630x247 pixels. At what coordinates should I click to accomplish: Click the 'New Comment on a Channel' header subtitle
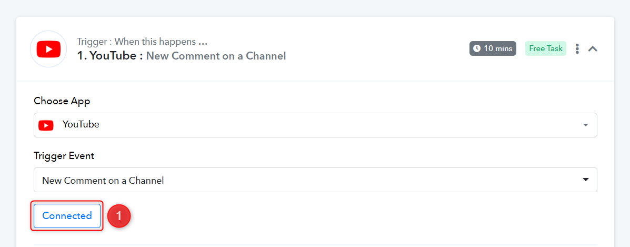tap(216, 56)
